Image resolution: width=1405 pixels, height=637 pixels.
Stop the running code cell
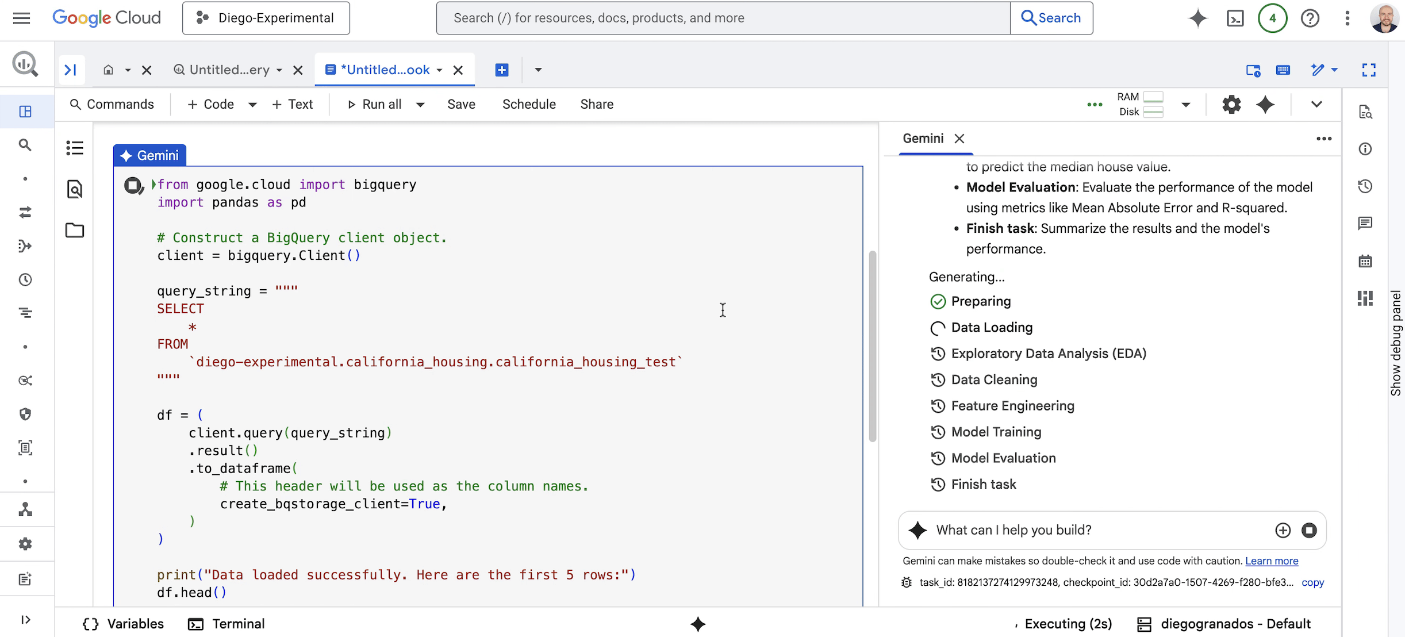pyautogui.click(x=133, y=185)
